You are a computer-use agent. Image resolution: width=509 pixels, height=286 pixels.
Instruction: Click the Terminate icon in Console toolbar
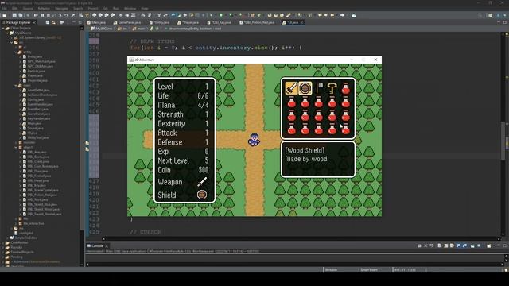419,245
